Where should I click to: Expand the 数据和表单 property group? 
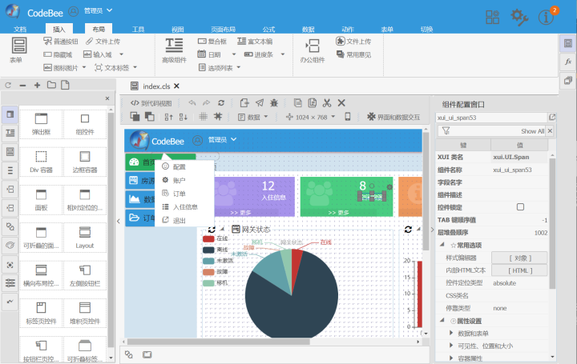[x=473, y=333]
